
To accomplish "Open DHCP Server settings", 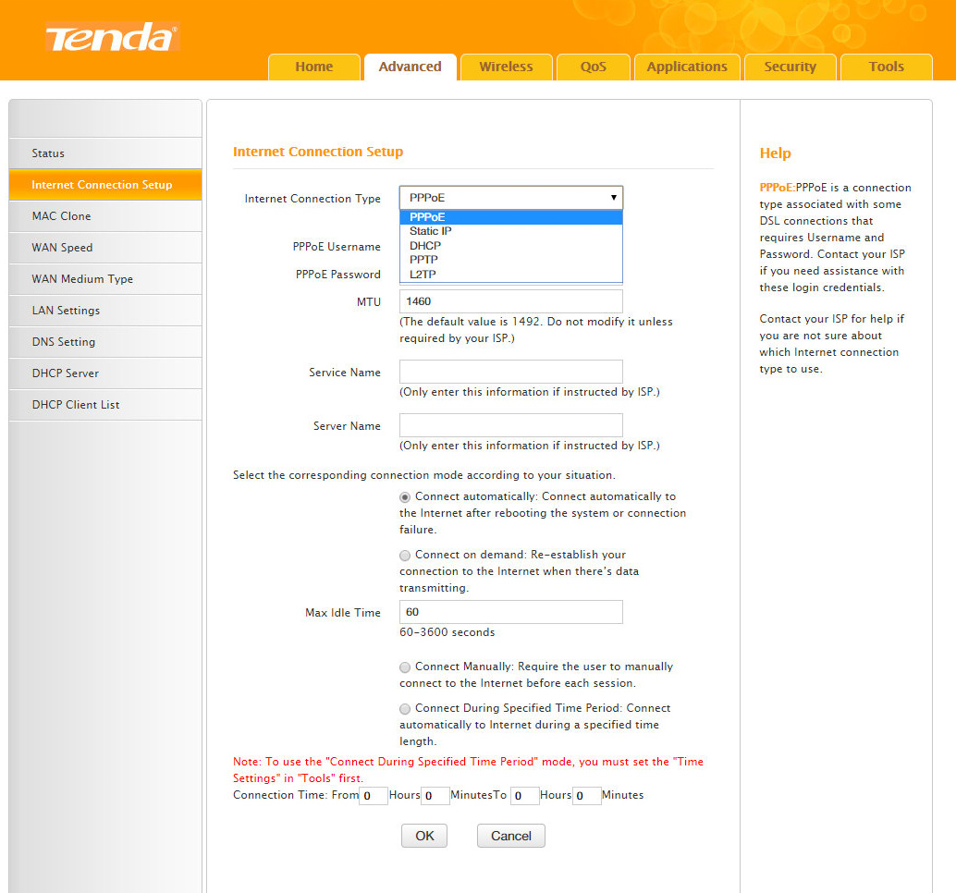I will 105,373.
